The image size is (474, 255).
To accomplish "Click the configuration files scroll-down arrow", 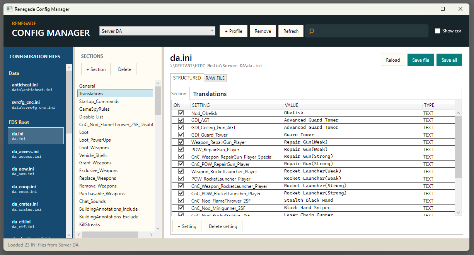I will tap(69, 235).
